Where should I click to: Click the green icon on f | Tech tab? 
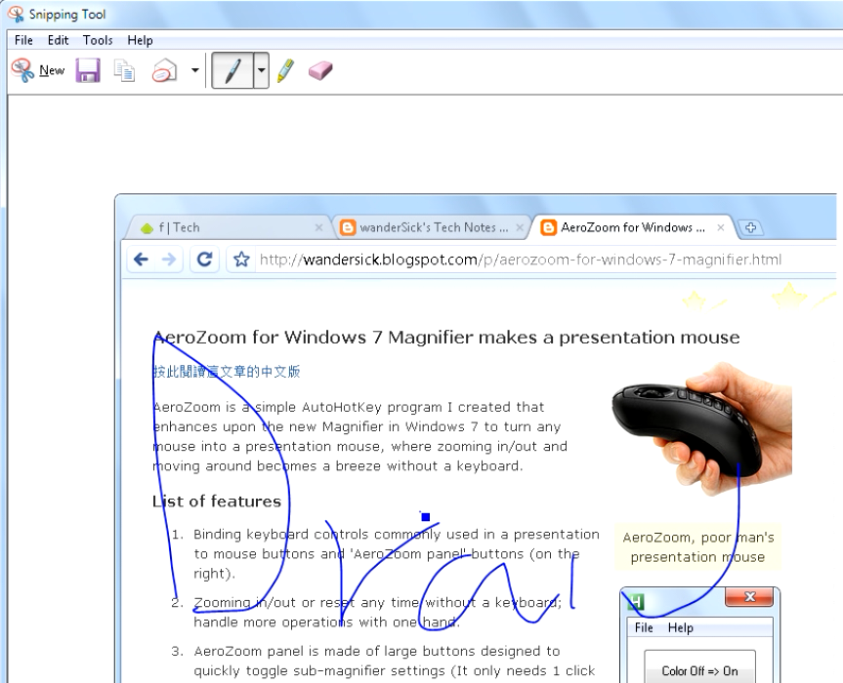click(147, 228)
